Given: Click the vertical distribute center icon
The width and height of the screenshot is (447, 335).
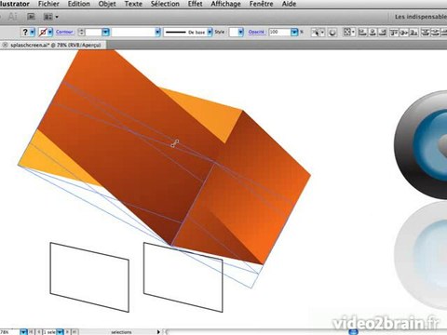Looking at the screenshot, I should tap(436, 32).
